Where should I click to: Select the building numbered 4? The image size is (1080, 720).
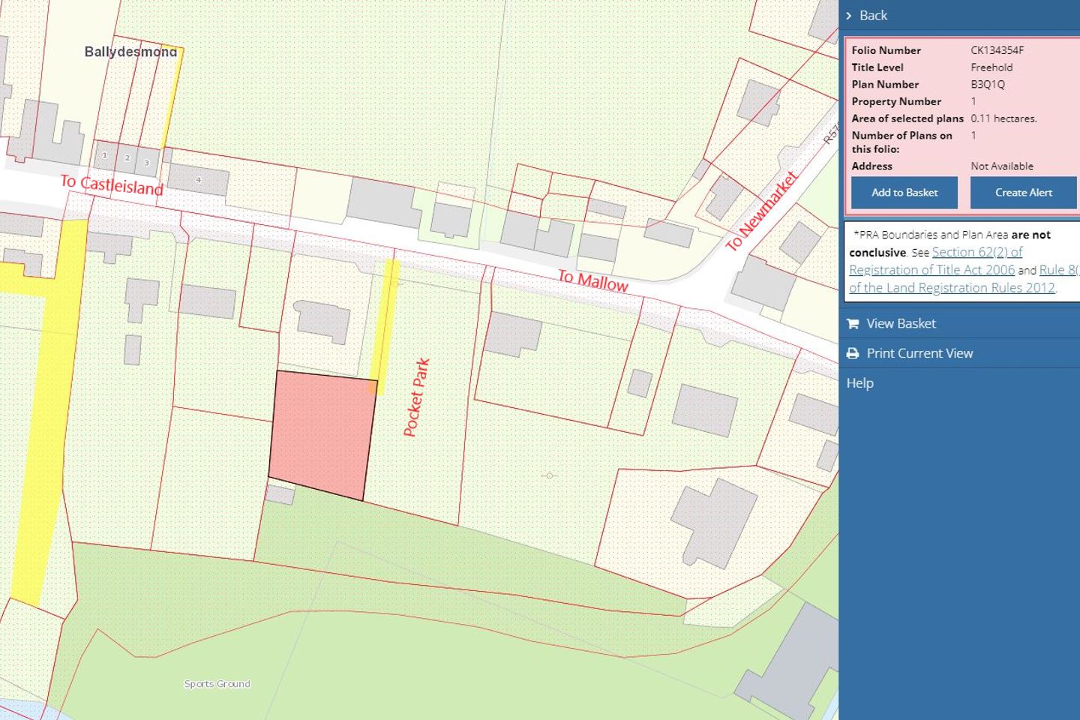click(198, 180)
